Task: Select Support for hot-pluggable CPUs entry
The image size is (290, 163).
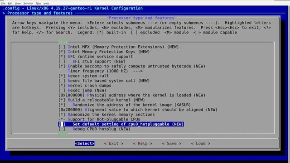Action: click(99, 119)
